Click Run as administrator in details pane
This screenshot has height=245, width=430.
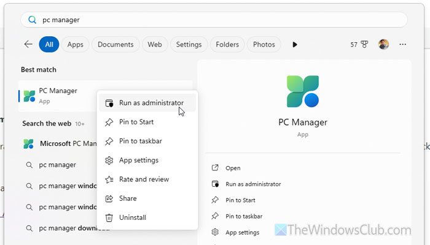(x=246, y=184)
